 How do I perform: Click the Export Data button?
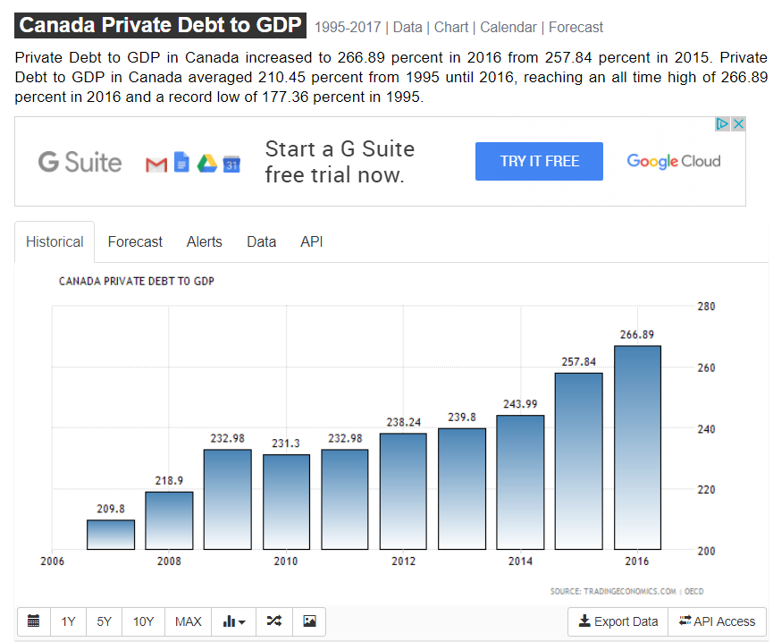(618, 621)
